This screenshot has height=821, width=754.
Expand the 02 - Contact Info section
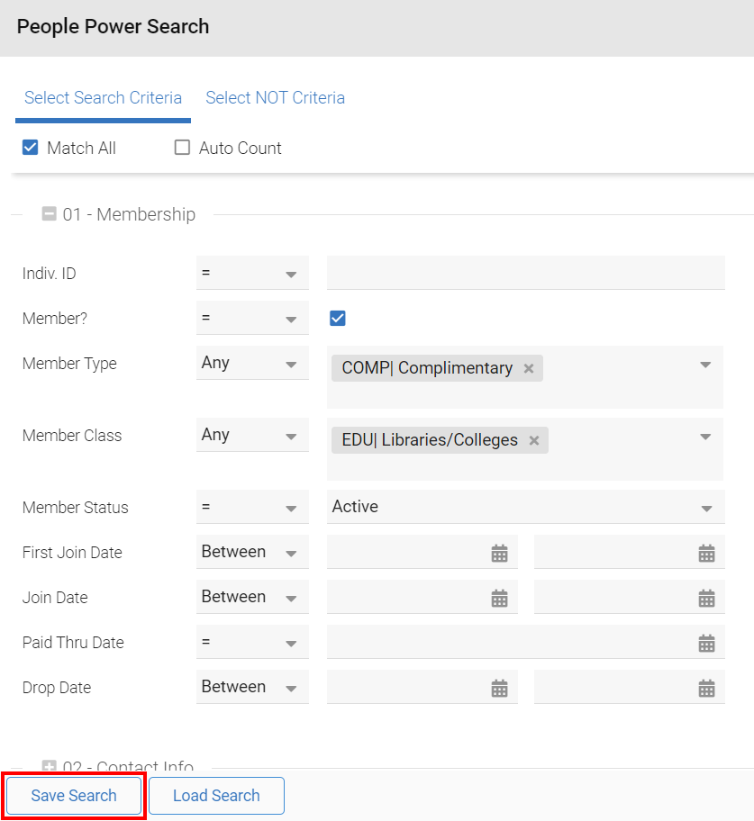50,765
